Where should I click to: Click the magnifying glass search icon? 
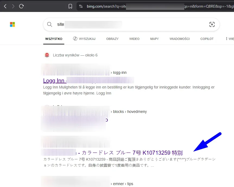(x=50, y=24)
